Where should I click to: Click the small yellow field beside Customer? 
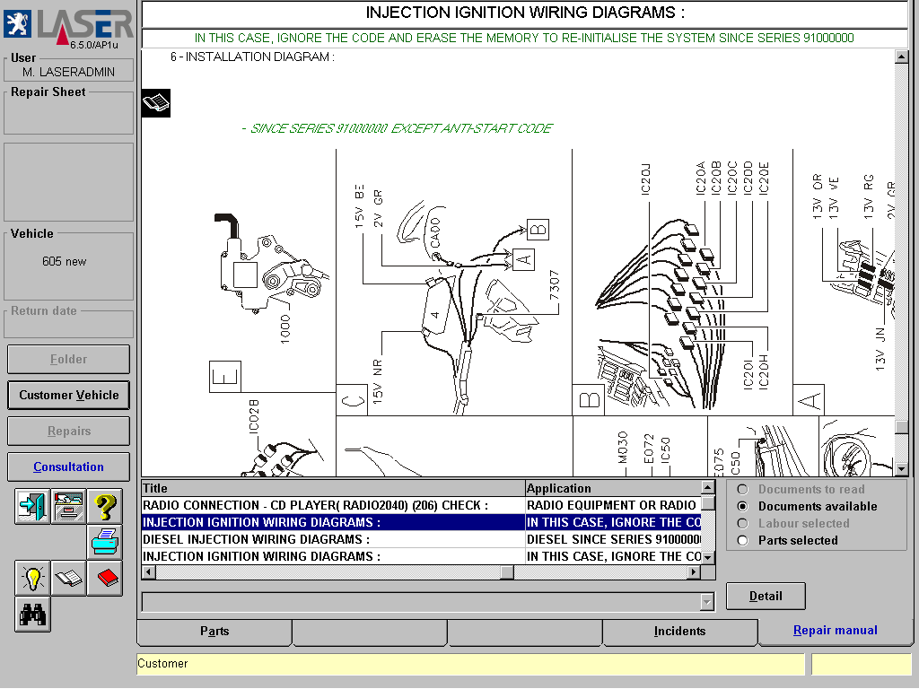861,664
